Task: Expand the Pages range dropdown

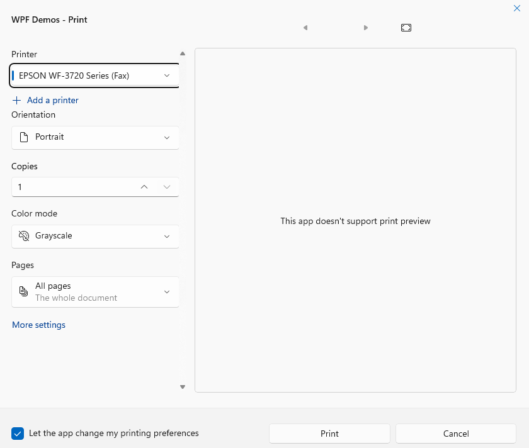Action: pyautogui.click(x=95, y=292)
